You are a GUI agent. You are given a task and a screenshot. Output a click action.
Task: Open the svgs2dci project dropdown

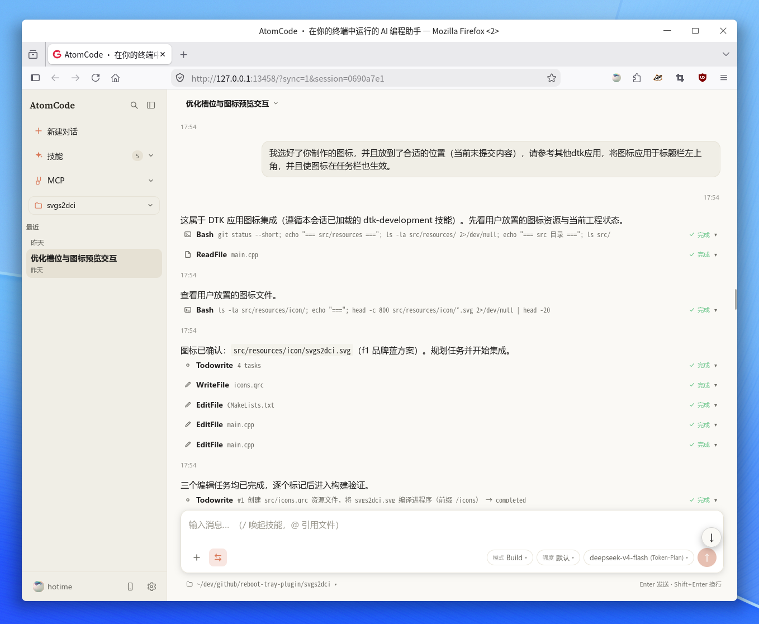94,205
